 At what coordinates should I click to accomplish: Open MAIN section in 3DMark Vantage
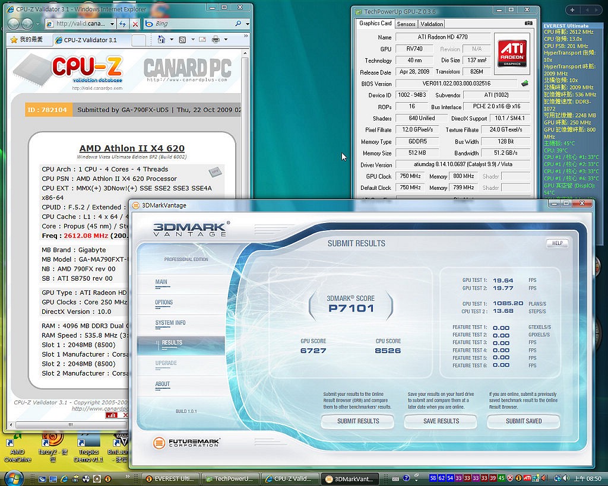161,282
